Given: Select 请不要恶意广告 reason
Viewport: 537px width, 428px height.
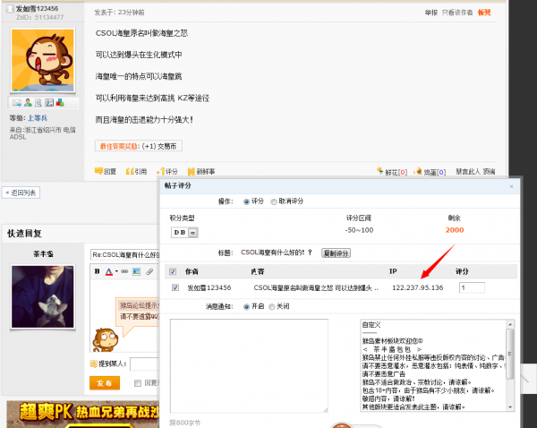Looking at the screenshot, I should [384, 374].
